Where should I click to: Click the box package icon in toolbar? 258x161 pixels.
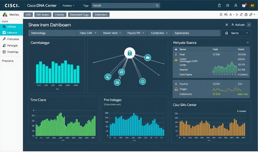[x=246, y=15]
